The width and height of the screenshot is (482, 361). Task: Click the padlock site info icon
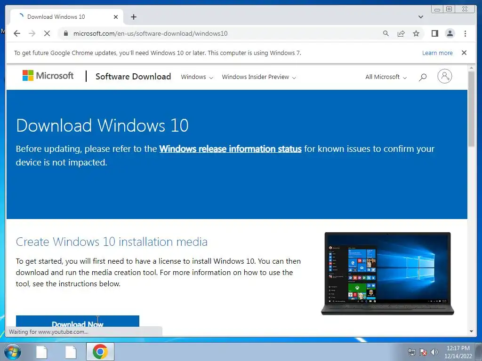click(65, 33)
